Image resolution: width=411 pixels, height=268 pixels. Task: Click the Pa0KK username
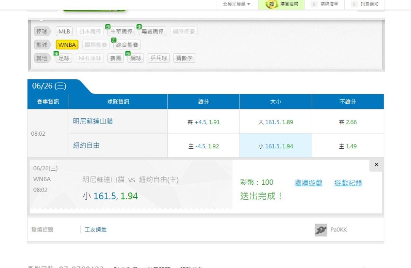[339, 230]
